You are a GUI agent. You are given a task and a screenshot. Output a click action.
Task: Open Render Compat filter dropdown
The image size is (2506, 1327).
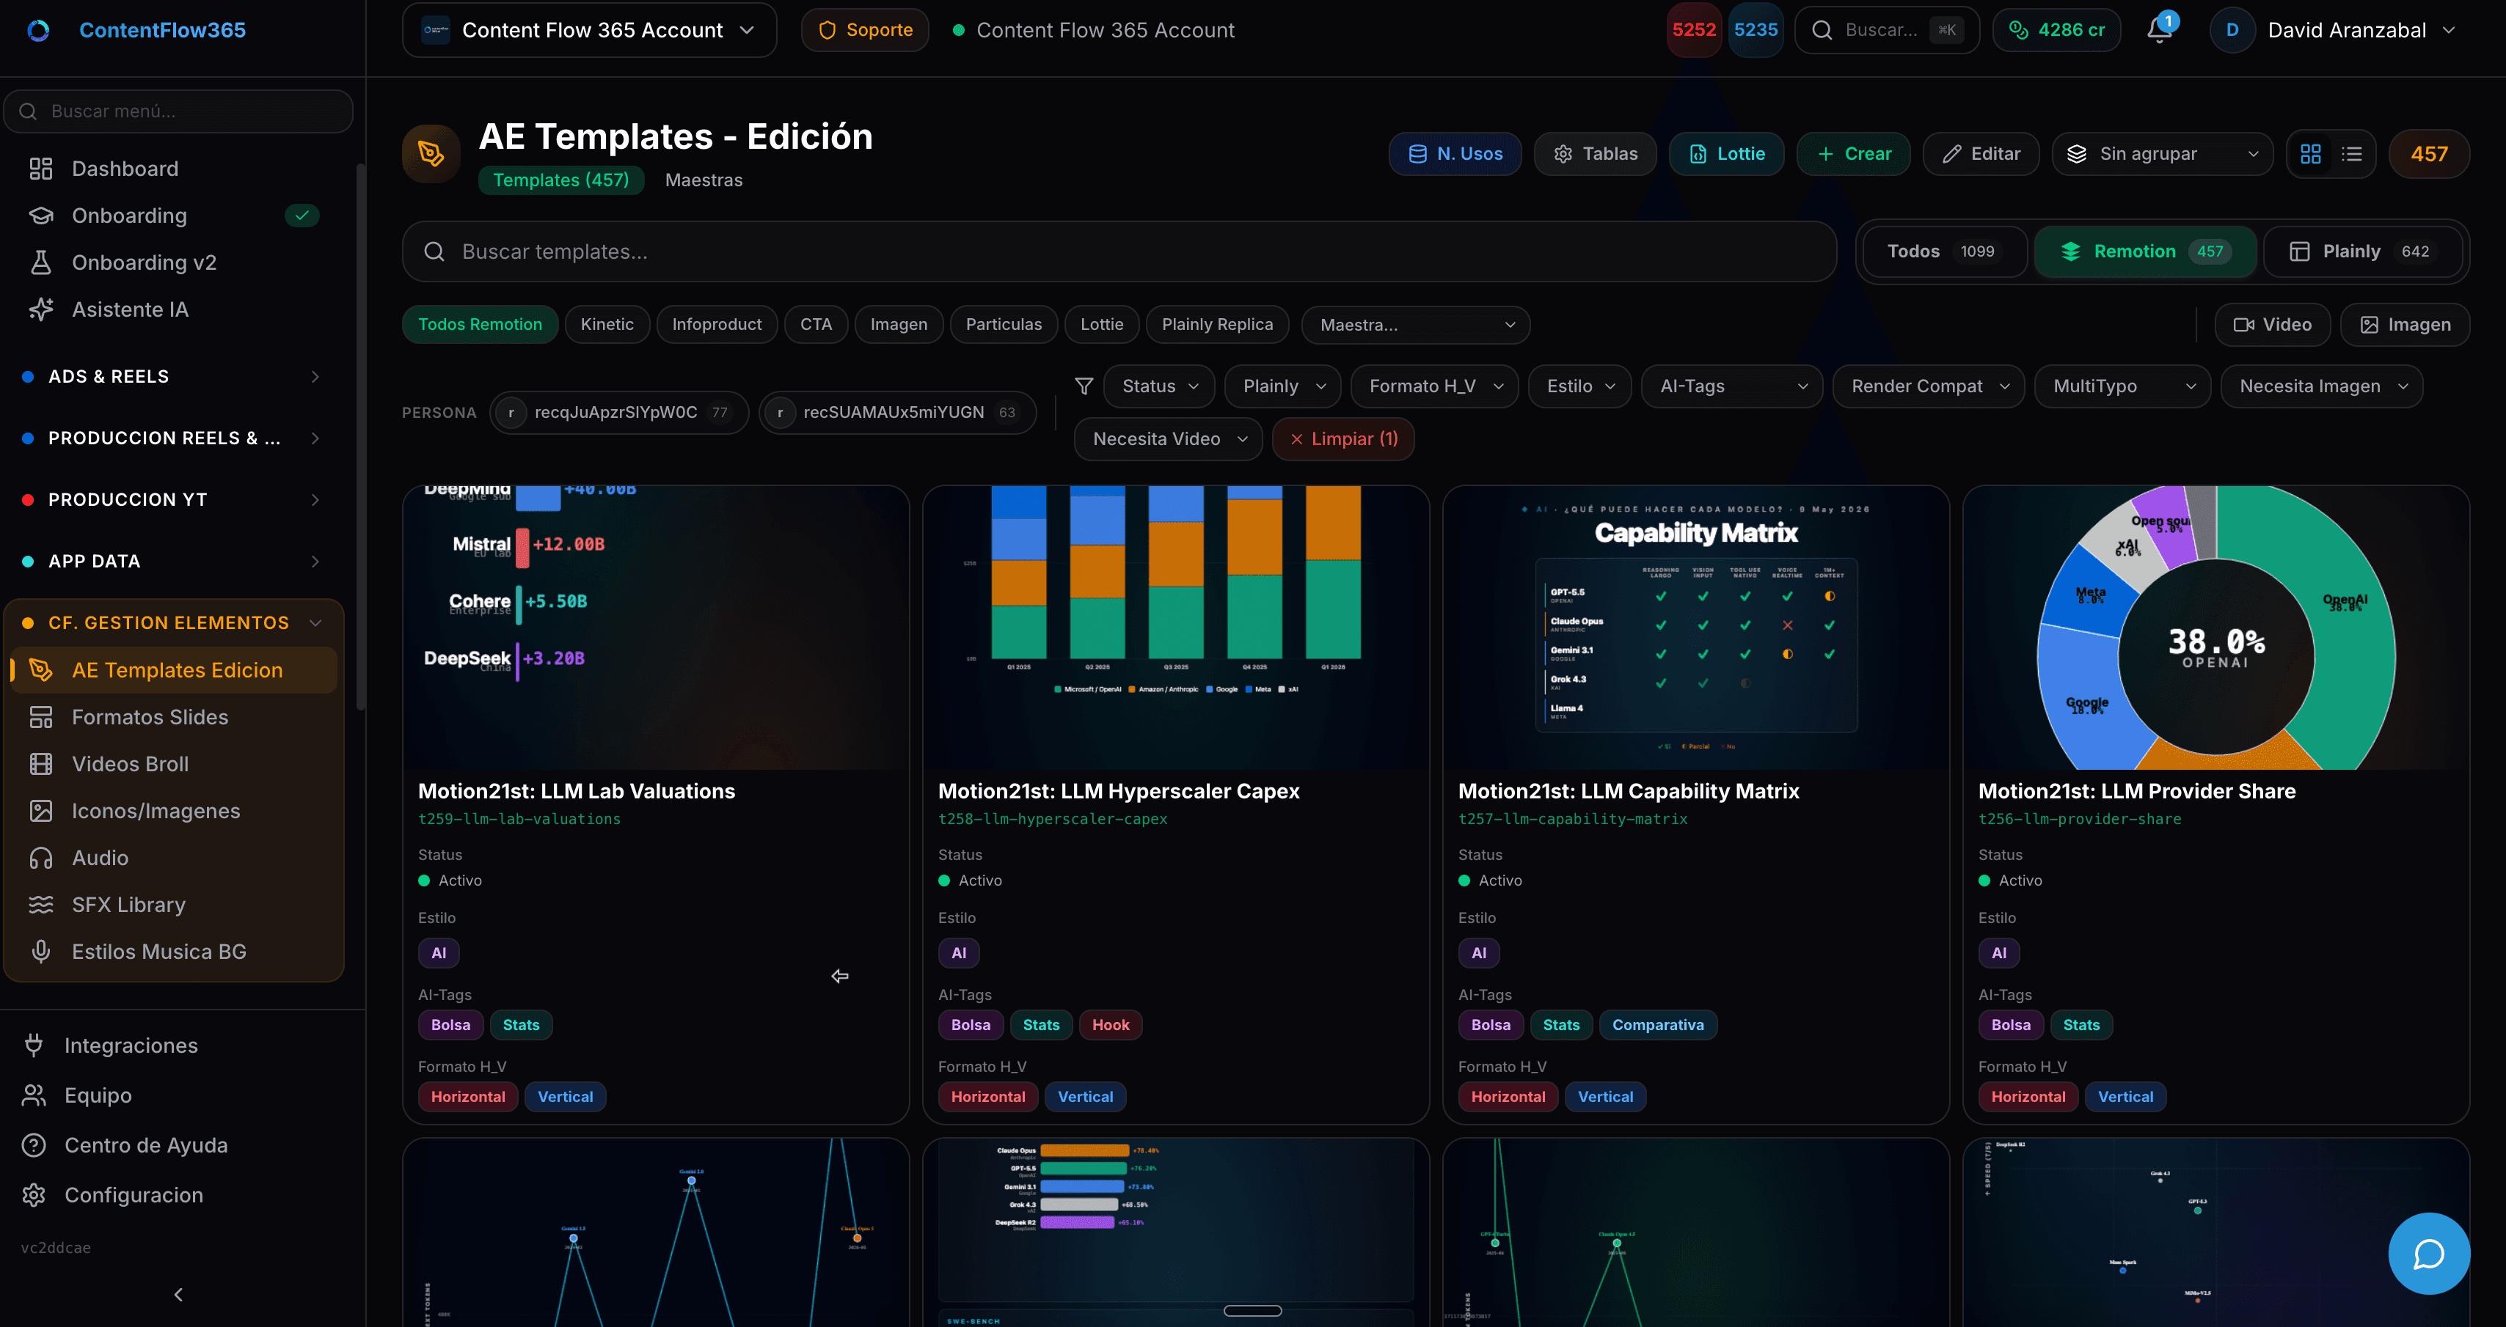click(1928, 386)
